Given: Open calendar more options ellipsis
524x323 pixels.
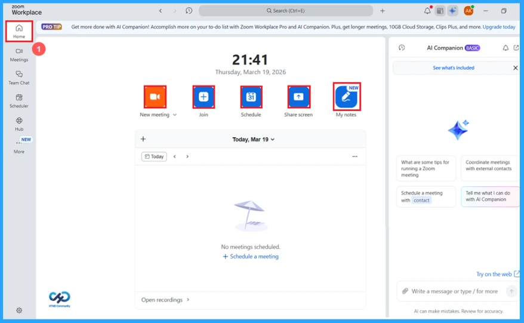Looking at the screenshot, I should click(355, 156).
